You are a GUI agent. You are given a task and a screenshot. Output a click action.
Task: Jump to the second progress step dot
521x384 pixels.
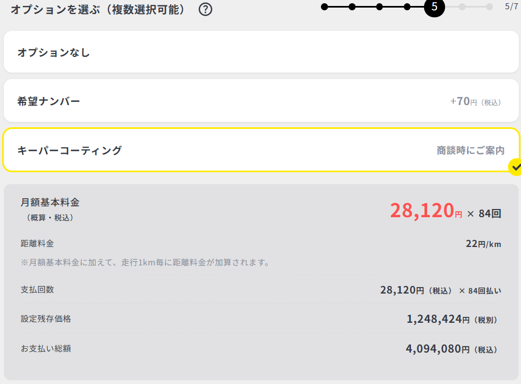352,7
